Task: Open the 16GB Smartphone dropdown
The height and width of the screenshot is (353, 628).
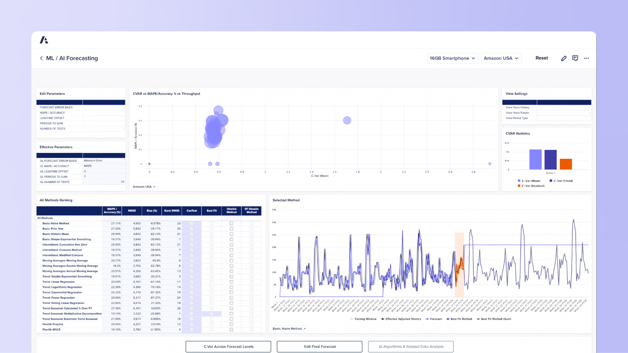Action: coord(453,58)
